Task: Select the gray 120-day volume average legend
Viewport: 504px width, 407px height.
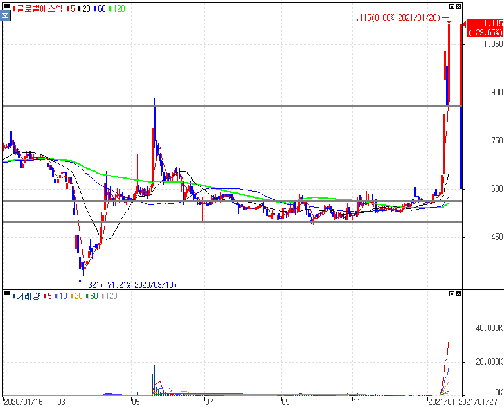Action: pos(109,296)
